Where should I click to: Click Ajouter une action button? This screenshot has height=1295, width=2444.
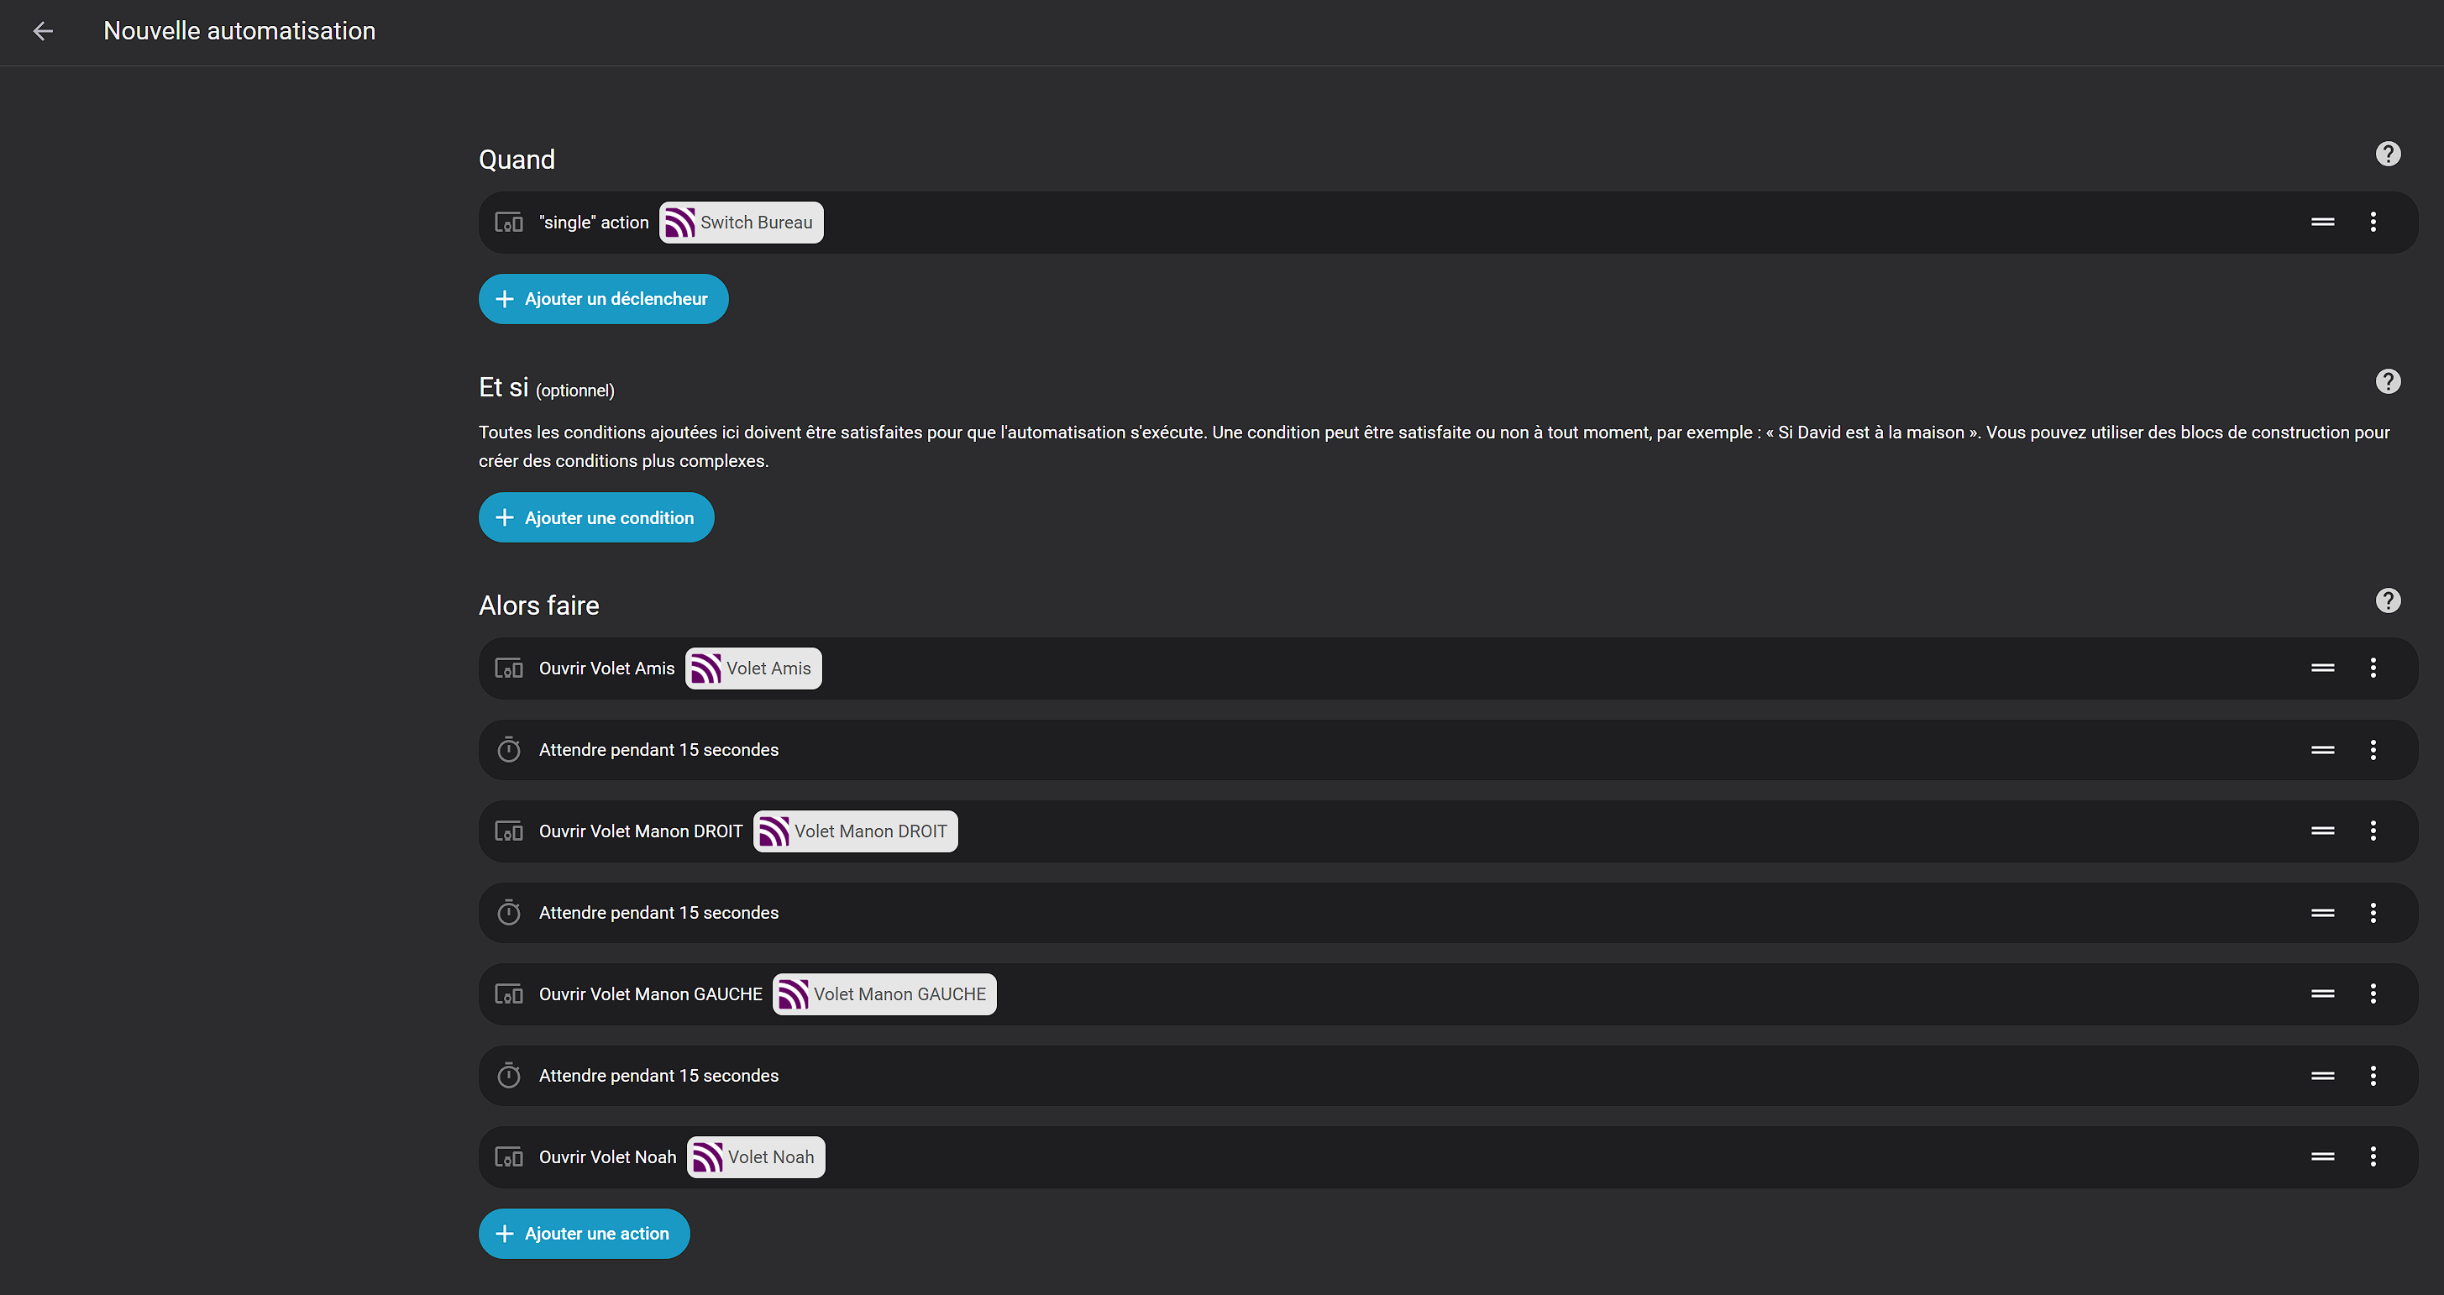tap(584, 1234)
